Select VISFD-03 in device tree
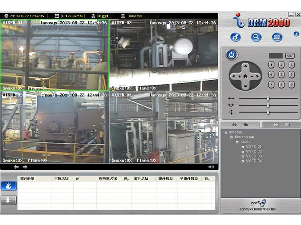 [x=254, y=156]
